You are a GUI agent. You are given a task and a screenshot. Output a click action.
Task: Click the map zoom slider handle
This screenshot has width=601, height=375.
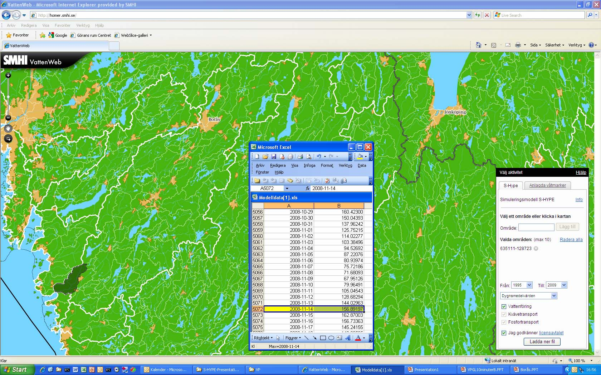pos(8,97)
